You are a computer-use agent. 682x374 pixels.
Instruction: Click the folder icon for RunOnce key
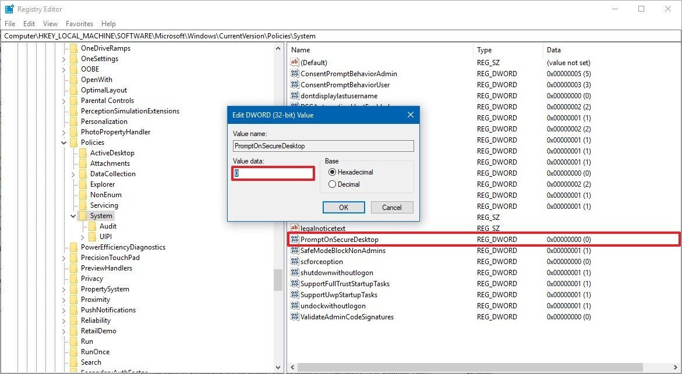pyautogui.click(x=74, y=351)
